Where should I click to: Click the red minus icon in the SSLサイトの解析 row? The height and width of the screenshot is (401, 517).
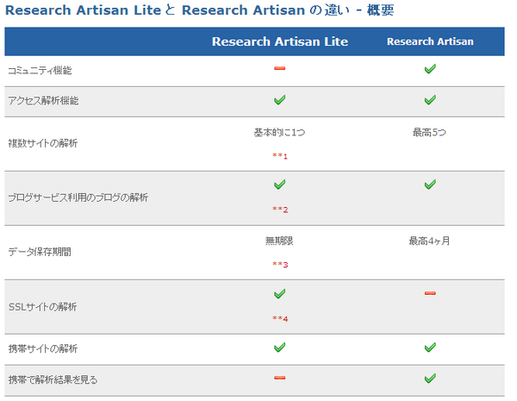[430, 293]
